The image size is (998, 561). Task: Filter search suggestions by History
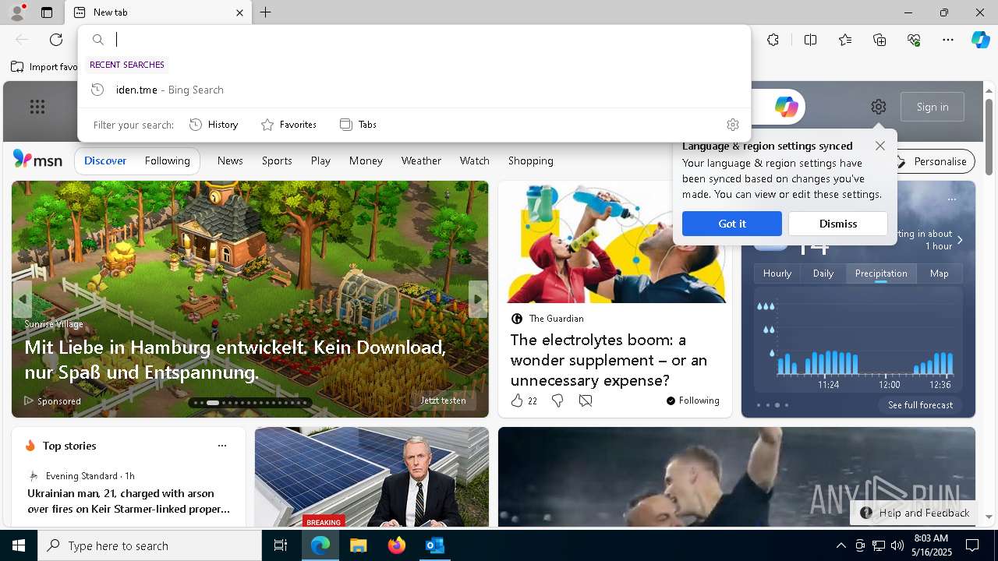click(214, 125)
